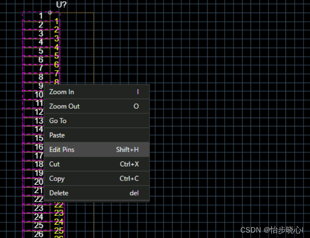The width and height of the screenshot is (310, 238).
Task: Choose Zoom In from the context menu
Action: 62,92
